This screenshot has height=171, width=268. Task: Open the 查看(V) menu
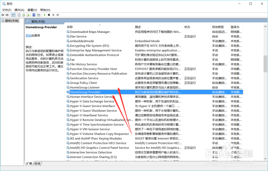point(32,10)
